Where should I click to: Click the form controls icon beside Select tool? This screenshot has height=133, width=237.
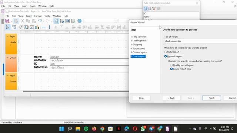pyautogui.click(x=14, y=27)
